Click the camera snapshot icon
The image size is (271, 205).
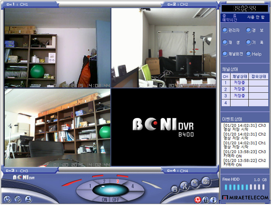point(206,181)
